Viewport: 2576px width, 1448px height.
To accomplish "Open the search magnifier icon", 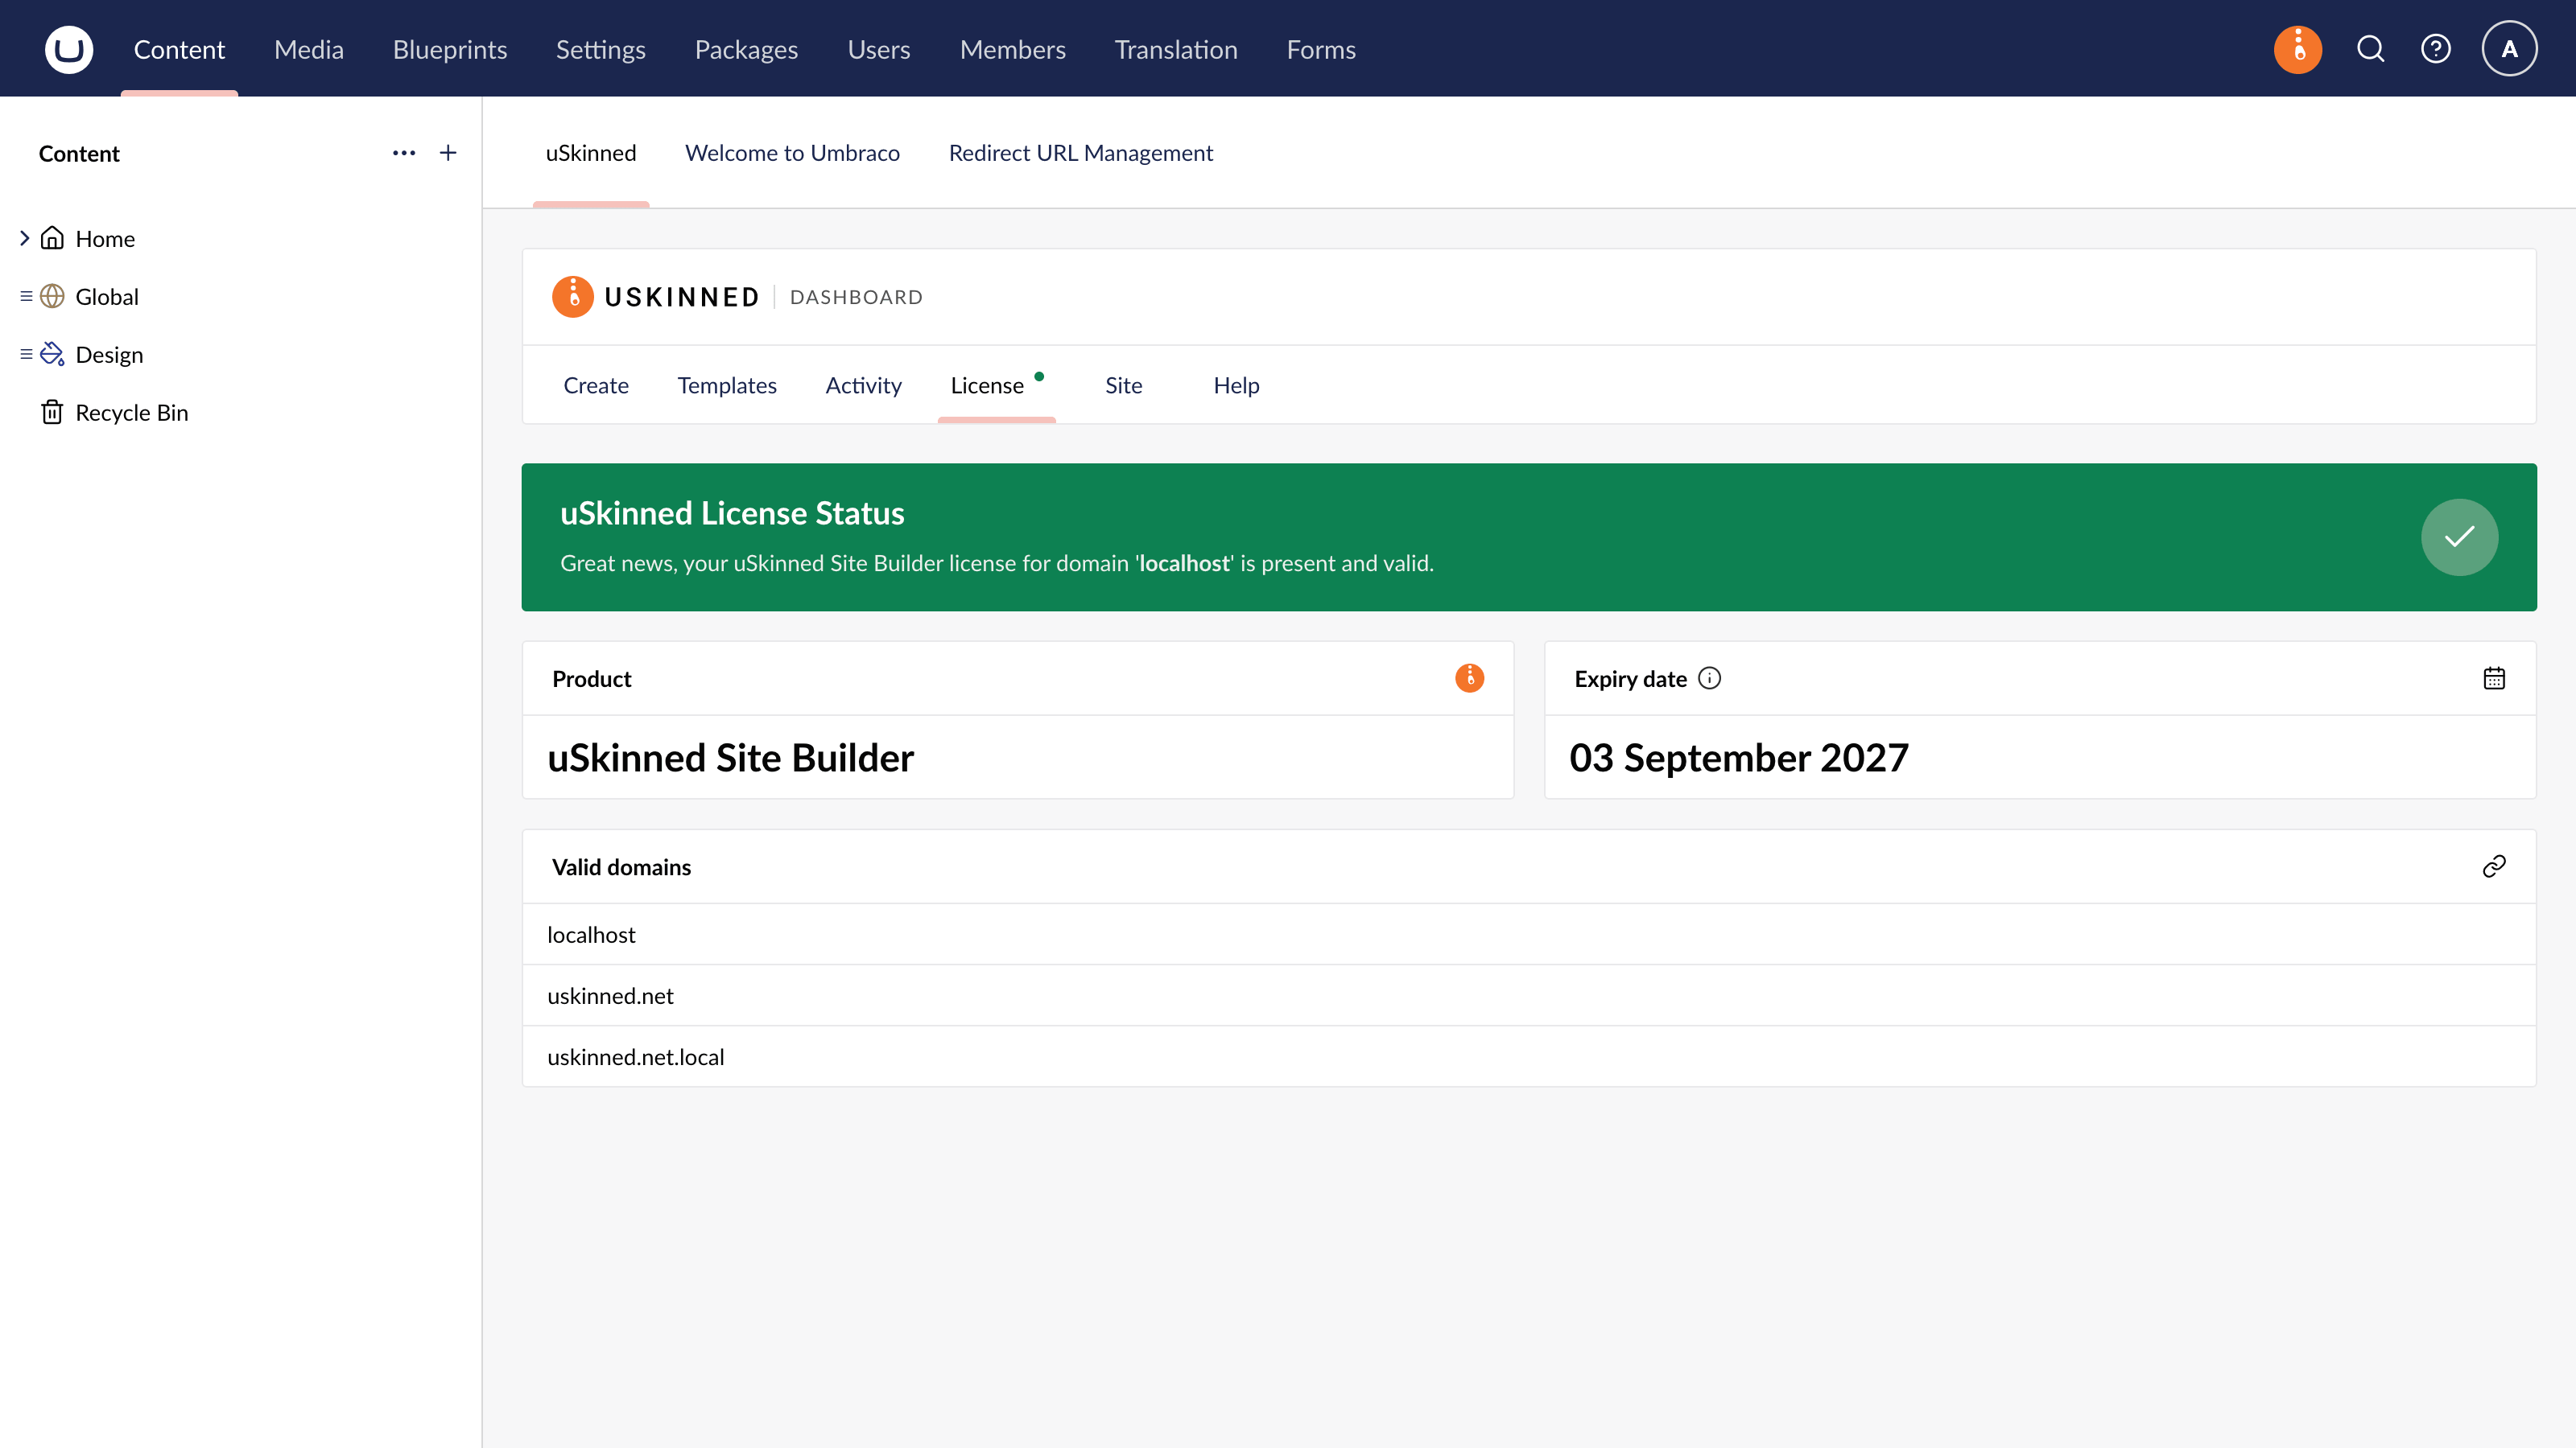I will pyautogui.click(x=2371, y=49).
